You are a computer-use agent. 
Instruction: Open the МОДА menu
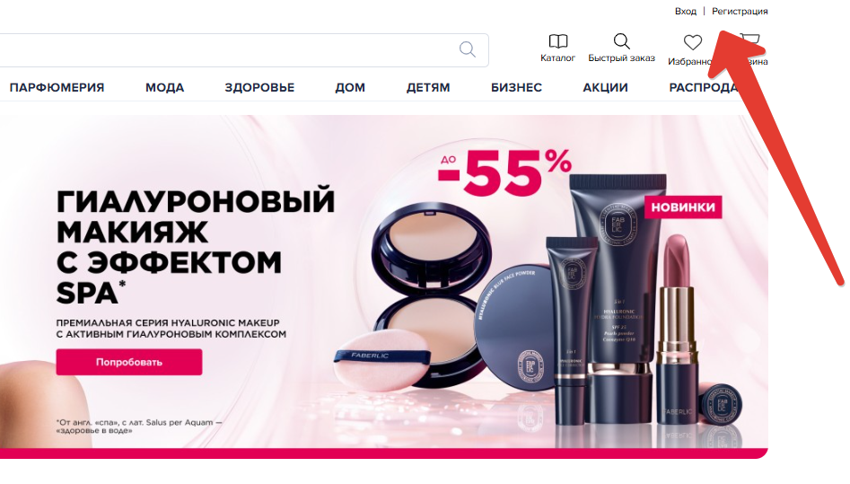(165, 87)
